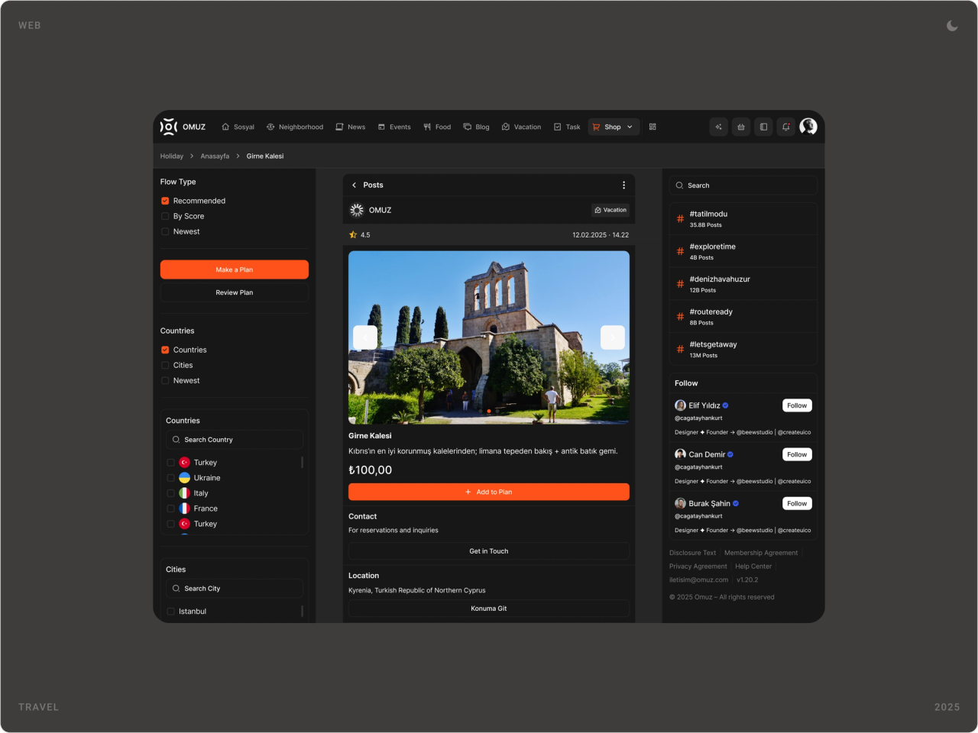Open the grid apps icon beside Shop

point(653,127)
